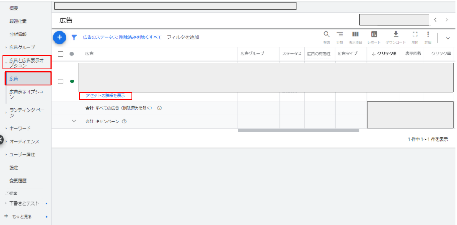Open 変更履歴 in the left navigation
Viewport: 457px width, 225px height.
[18, 181]
